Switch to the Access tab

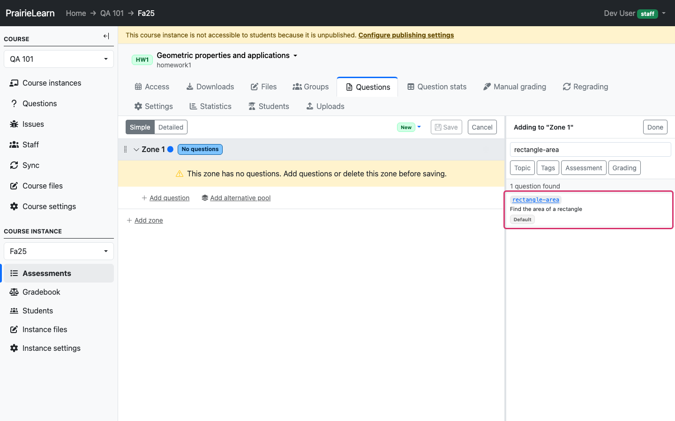[152, 87]
